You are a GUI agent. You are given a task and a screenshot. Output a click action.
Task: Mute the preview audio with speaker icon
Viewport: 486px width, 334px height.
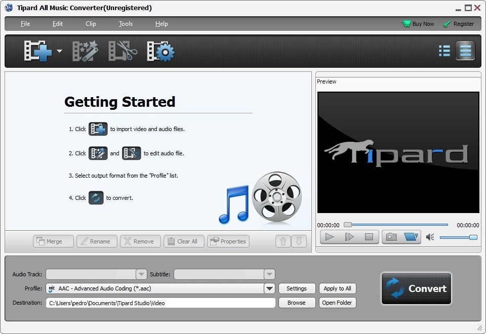tap(430, 236)
